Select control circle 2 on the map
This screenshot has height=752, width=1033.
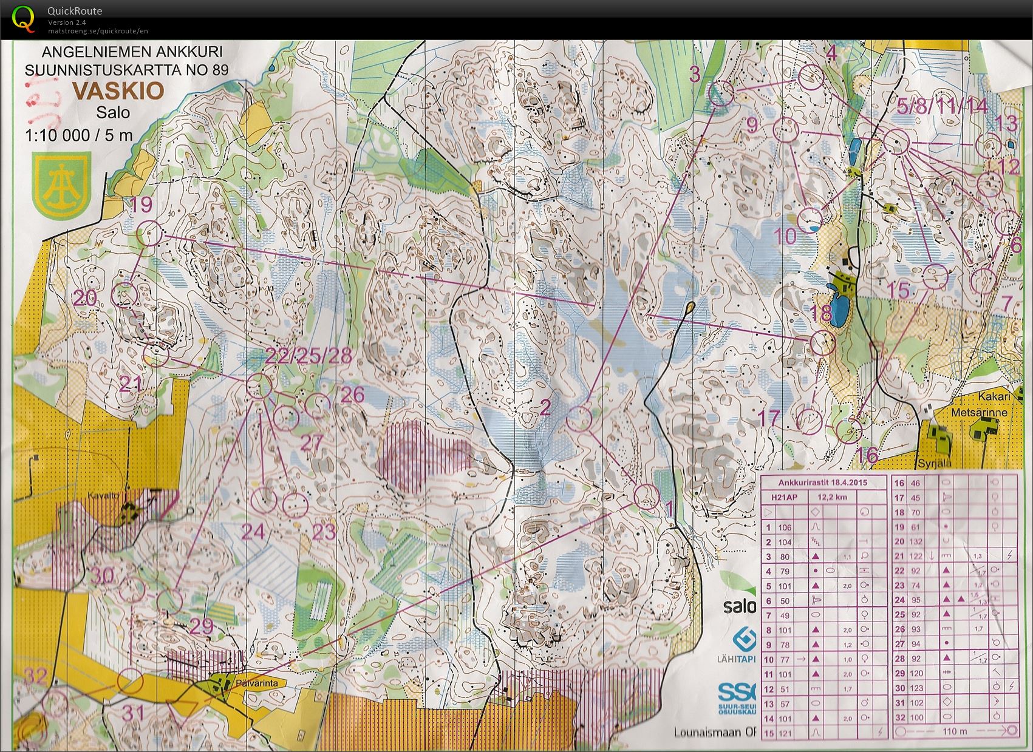580,418
